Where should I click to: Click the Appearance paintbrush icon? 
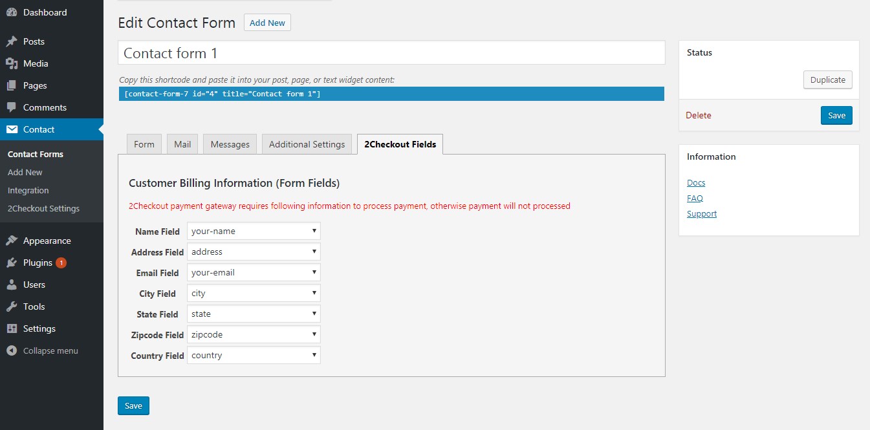pyautogui.click(x=12, y=241)
